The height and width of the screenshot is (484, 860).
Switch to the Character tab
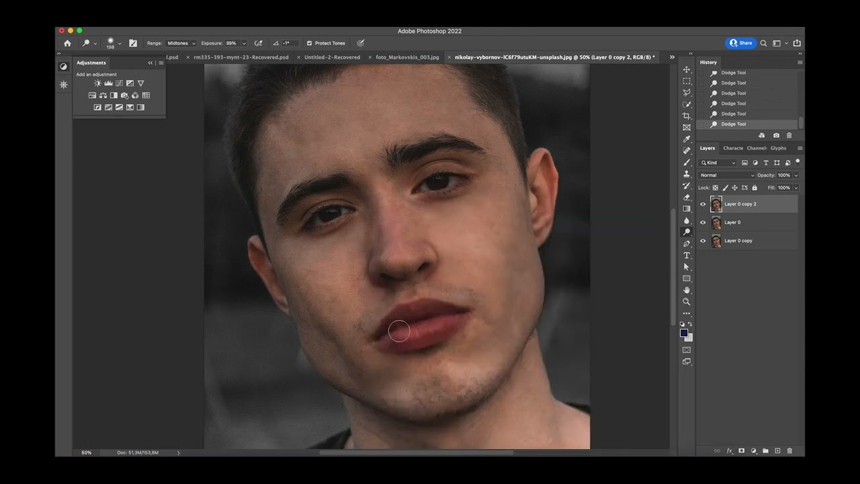(x=733, y=148)
